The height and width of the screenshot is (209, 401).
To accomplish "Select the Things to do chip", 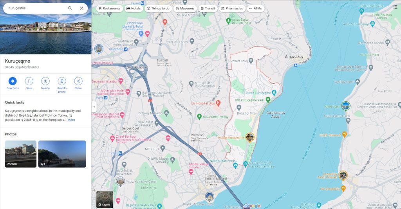I will (x=158, y=9).
